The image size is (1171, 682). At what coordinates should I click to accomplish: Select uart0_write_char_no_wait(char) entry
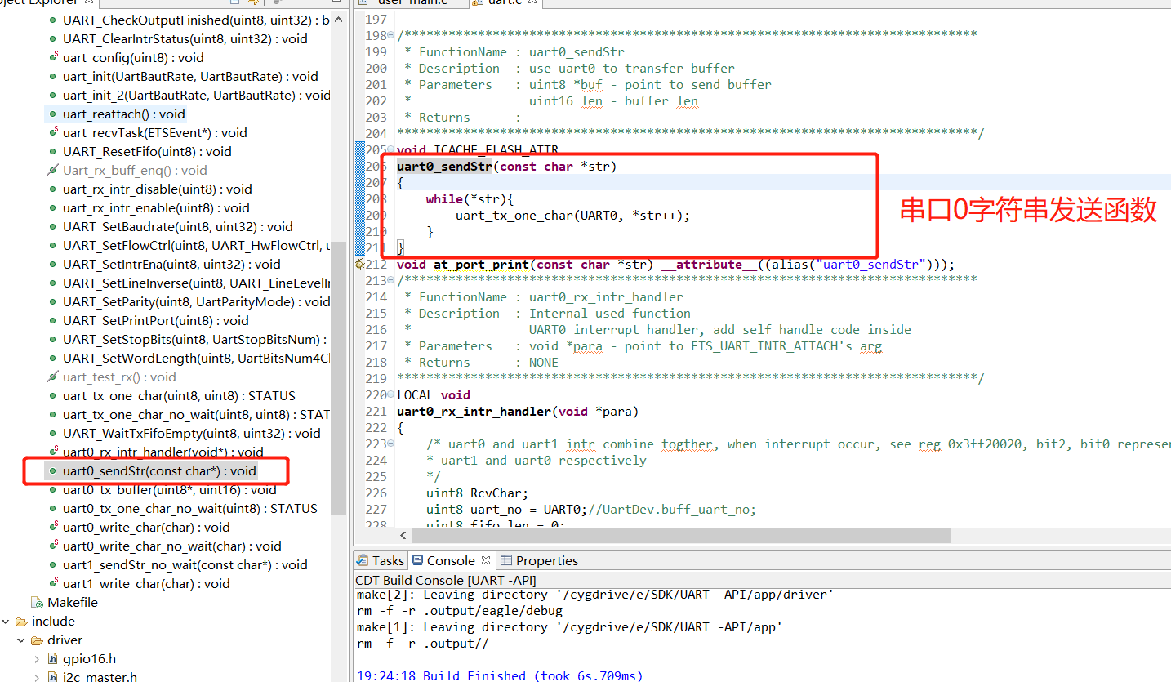pyautogui.click(x=171, y=546)
